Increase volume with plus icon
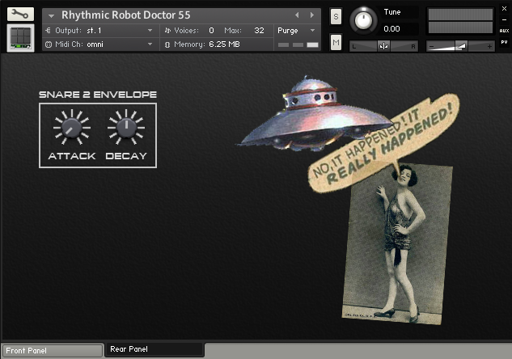 tap(489, 47)
